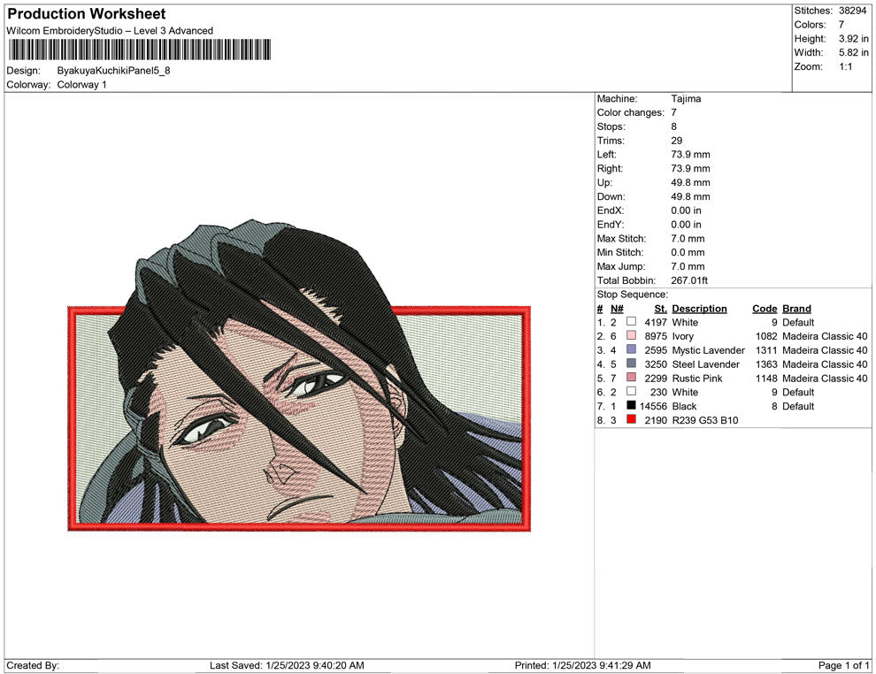Click the Trims value 29
876x674 pixels.
click(x=677, y=141)
